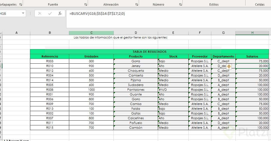The width and height of the screenshot is (271, 141).
Task: Click the Referencia header cell
Action: click(x=50, y=56)
